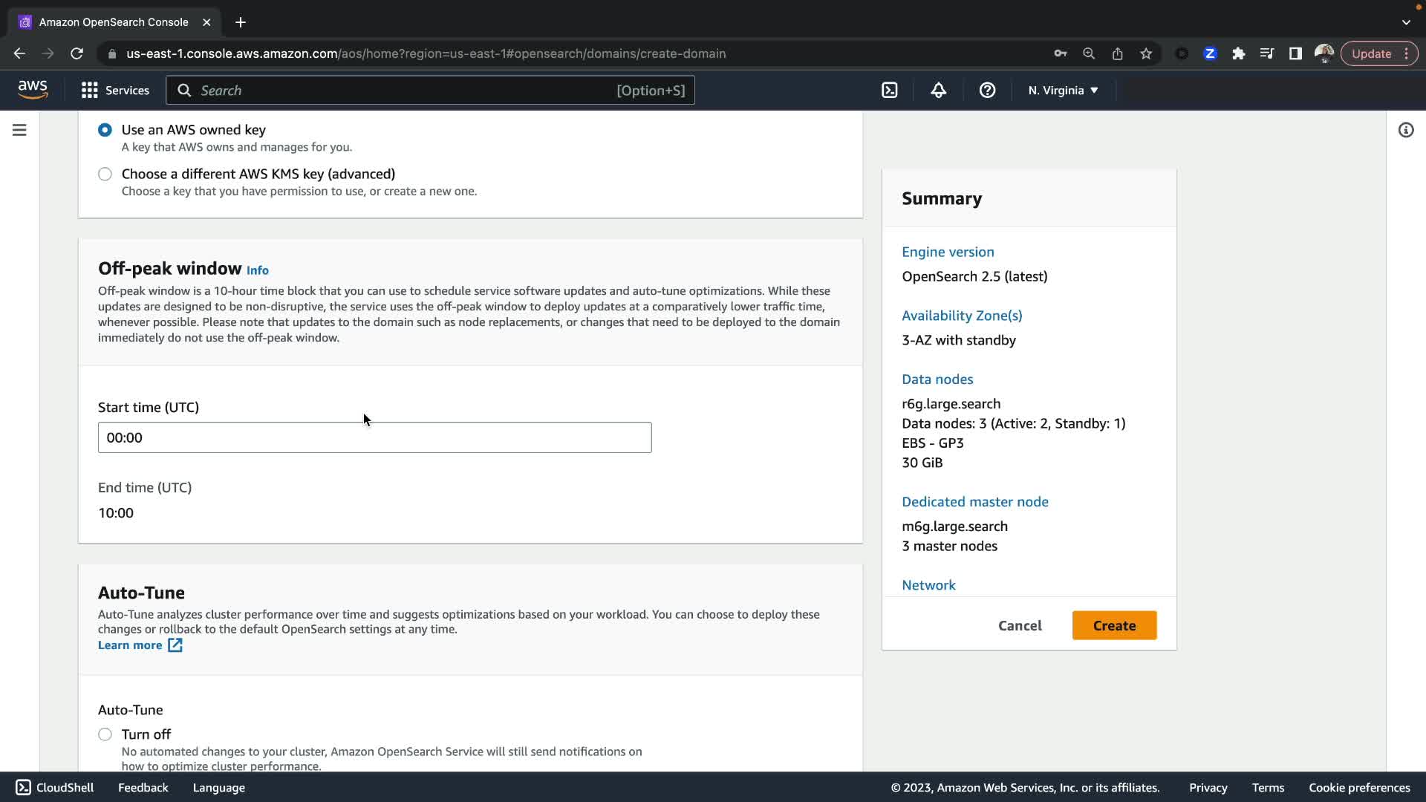Screen dimensions: 1426x802
Task: Expand the left hamburger navigation menu
Action: pyautogui.click(x=20, y=130)
